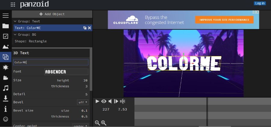Open the Center point dropdown
This screenshot has width=271, height=127.
click(x=80, y=126)
